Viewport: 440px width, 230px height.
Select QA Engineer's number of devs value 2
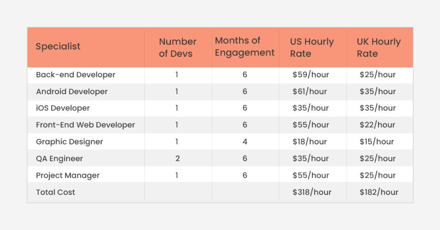(177, 159)
